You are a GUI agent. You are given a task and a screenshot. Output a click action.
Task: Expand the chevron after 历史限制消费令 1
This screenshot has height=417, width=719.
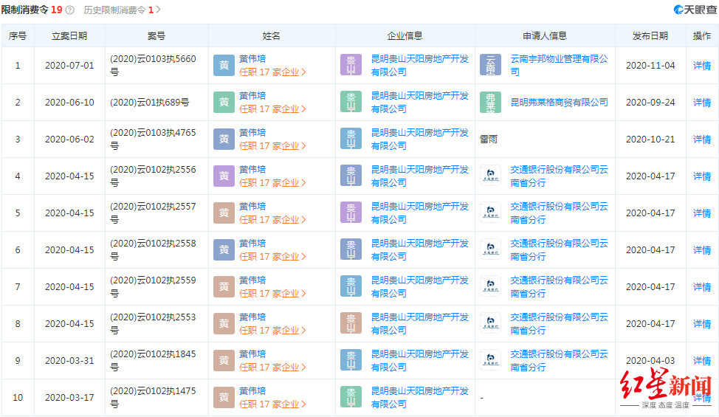[x=158, y=10]
